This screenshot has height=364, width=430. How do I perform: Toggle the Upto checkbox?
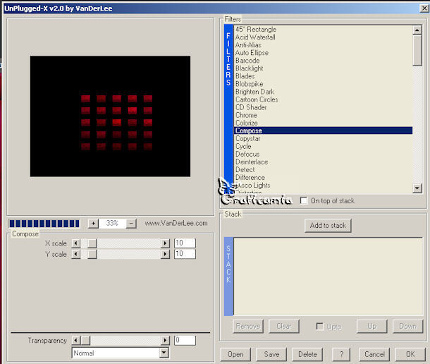[320, 326]
